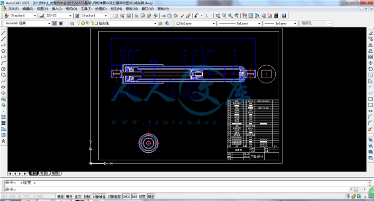
Task: Open the 文件(F) menu
Action: 13,9
